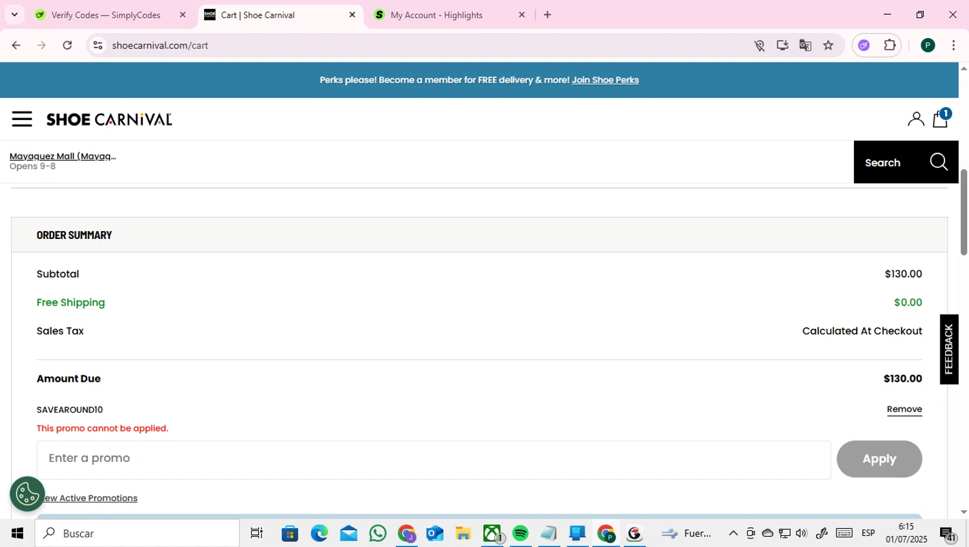Open the Chrome three-dot menu
This screenshot has width=969, height=547.
pyautogui.click(x=953, y=45)
